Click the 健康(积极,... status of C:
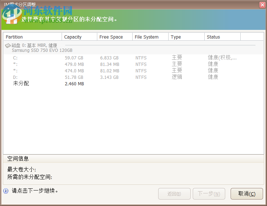This screenshot has height=206, width=267. pos(222,58)
